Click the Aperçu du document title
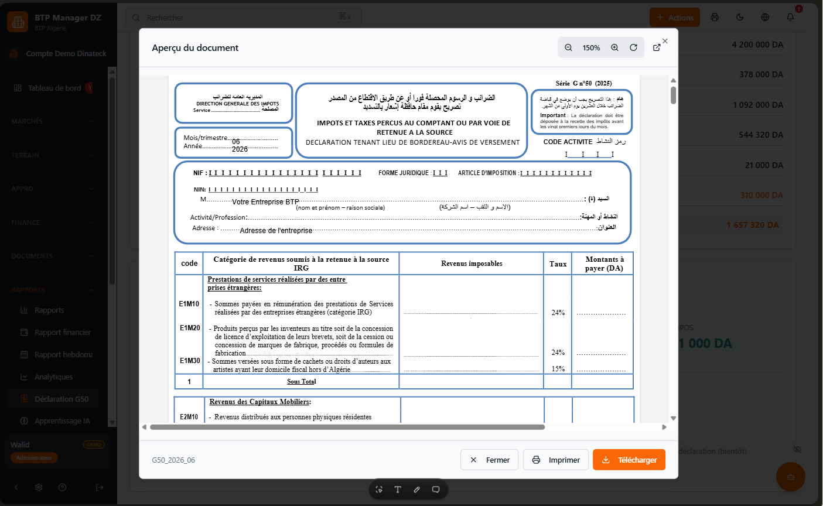 tap(195, 48)
